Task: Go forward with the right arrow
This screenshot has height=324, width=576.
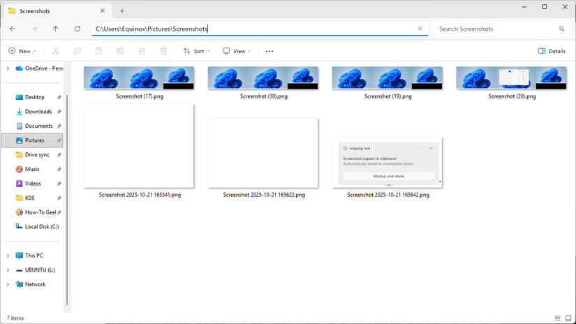Action: [x=34, y=29]
